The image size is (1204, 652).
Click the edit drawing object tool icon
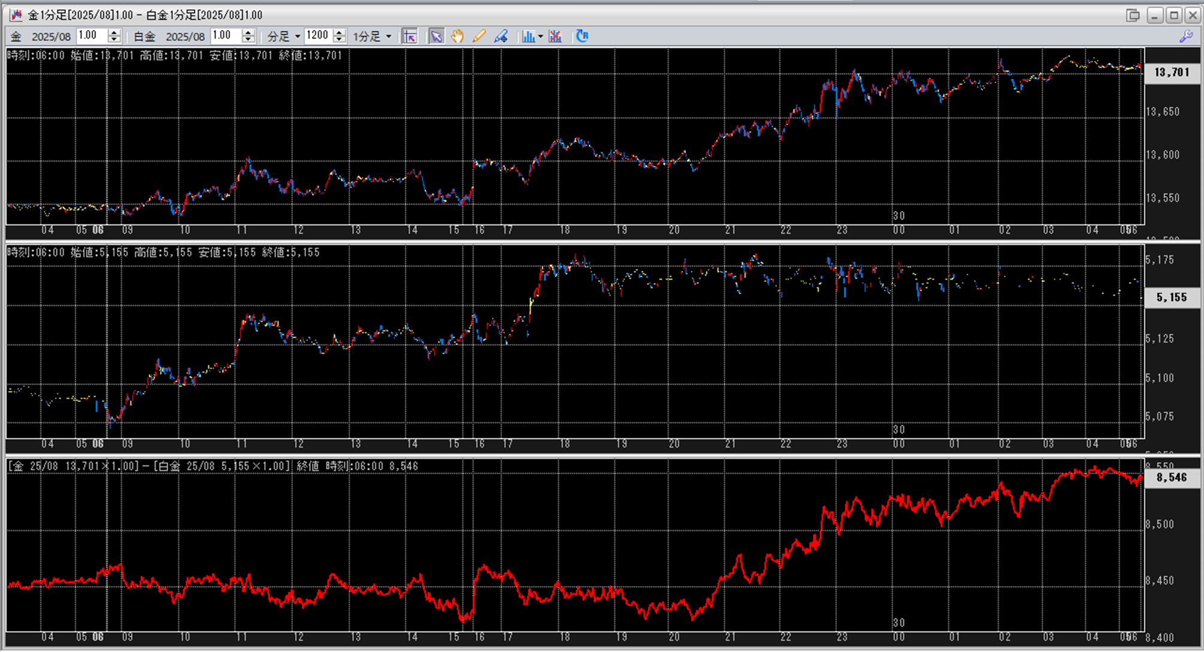coord(501,37)
